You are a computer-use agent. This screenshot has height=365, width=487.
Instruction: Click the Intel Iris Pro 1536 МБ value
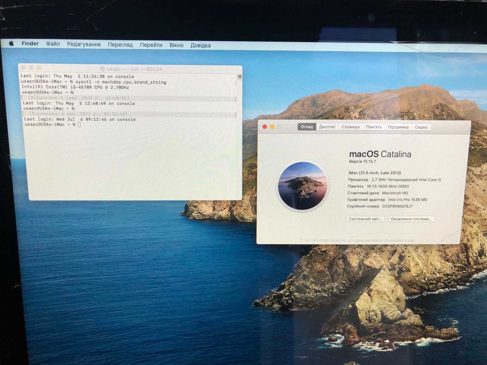click(x=408, y=200)
